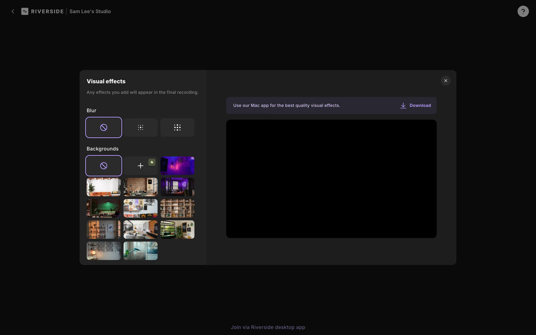Choose the patterned wall art background

pos(104,251)
